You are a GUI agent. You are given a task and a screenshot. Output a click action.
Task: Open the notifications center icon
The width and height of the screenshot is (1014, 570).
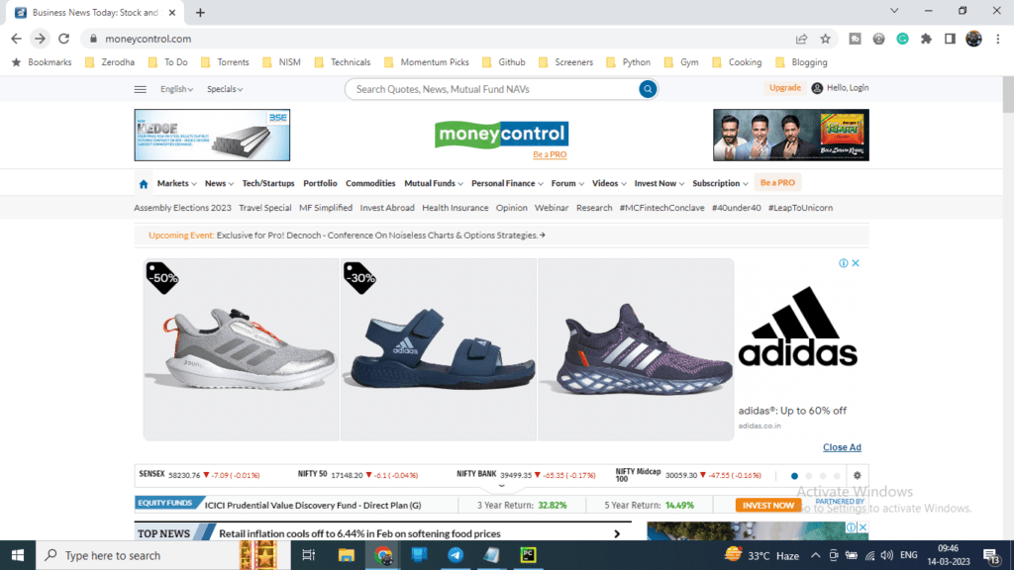click(x=991, y=555)
